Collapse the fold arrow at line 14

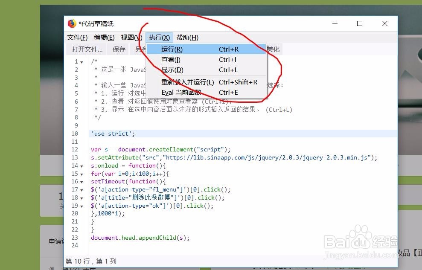[81, 166]
